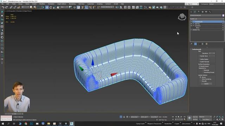Select the Manually update radio option
This screenshot has width=225, height=126.
pos(200,81)
